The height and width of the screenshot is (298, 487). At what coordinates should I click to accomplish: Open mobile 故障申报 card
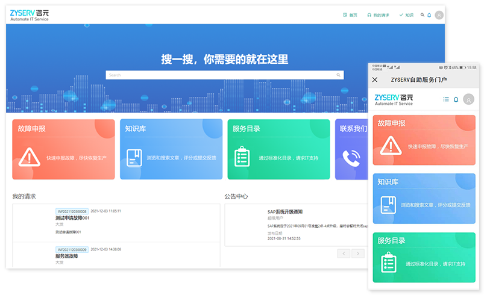[424, 140]
